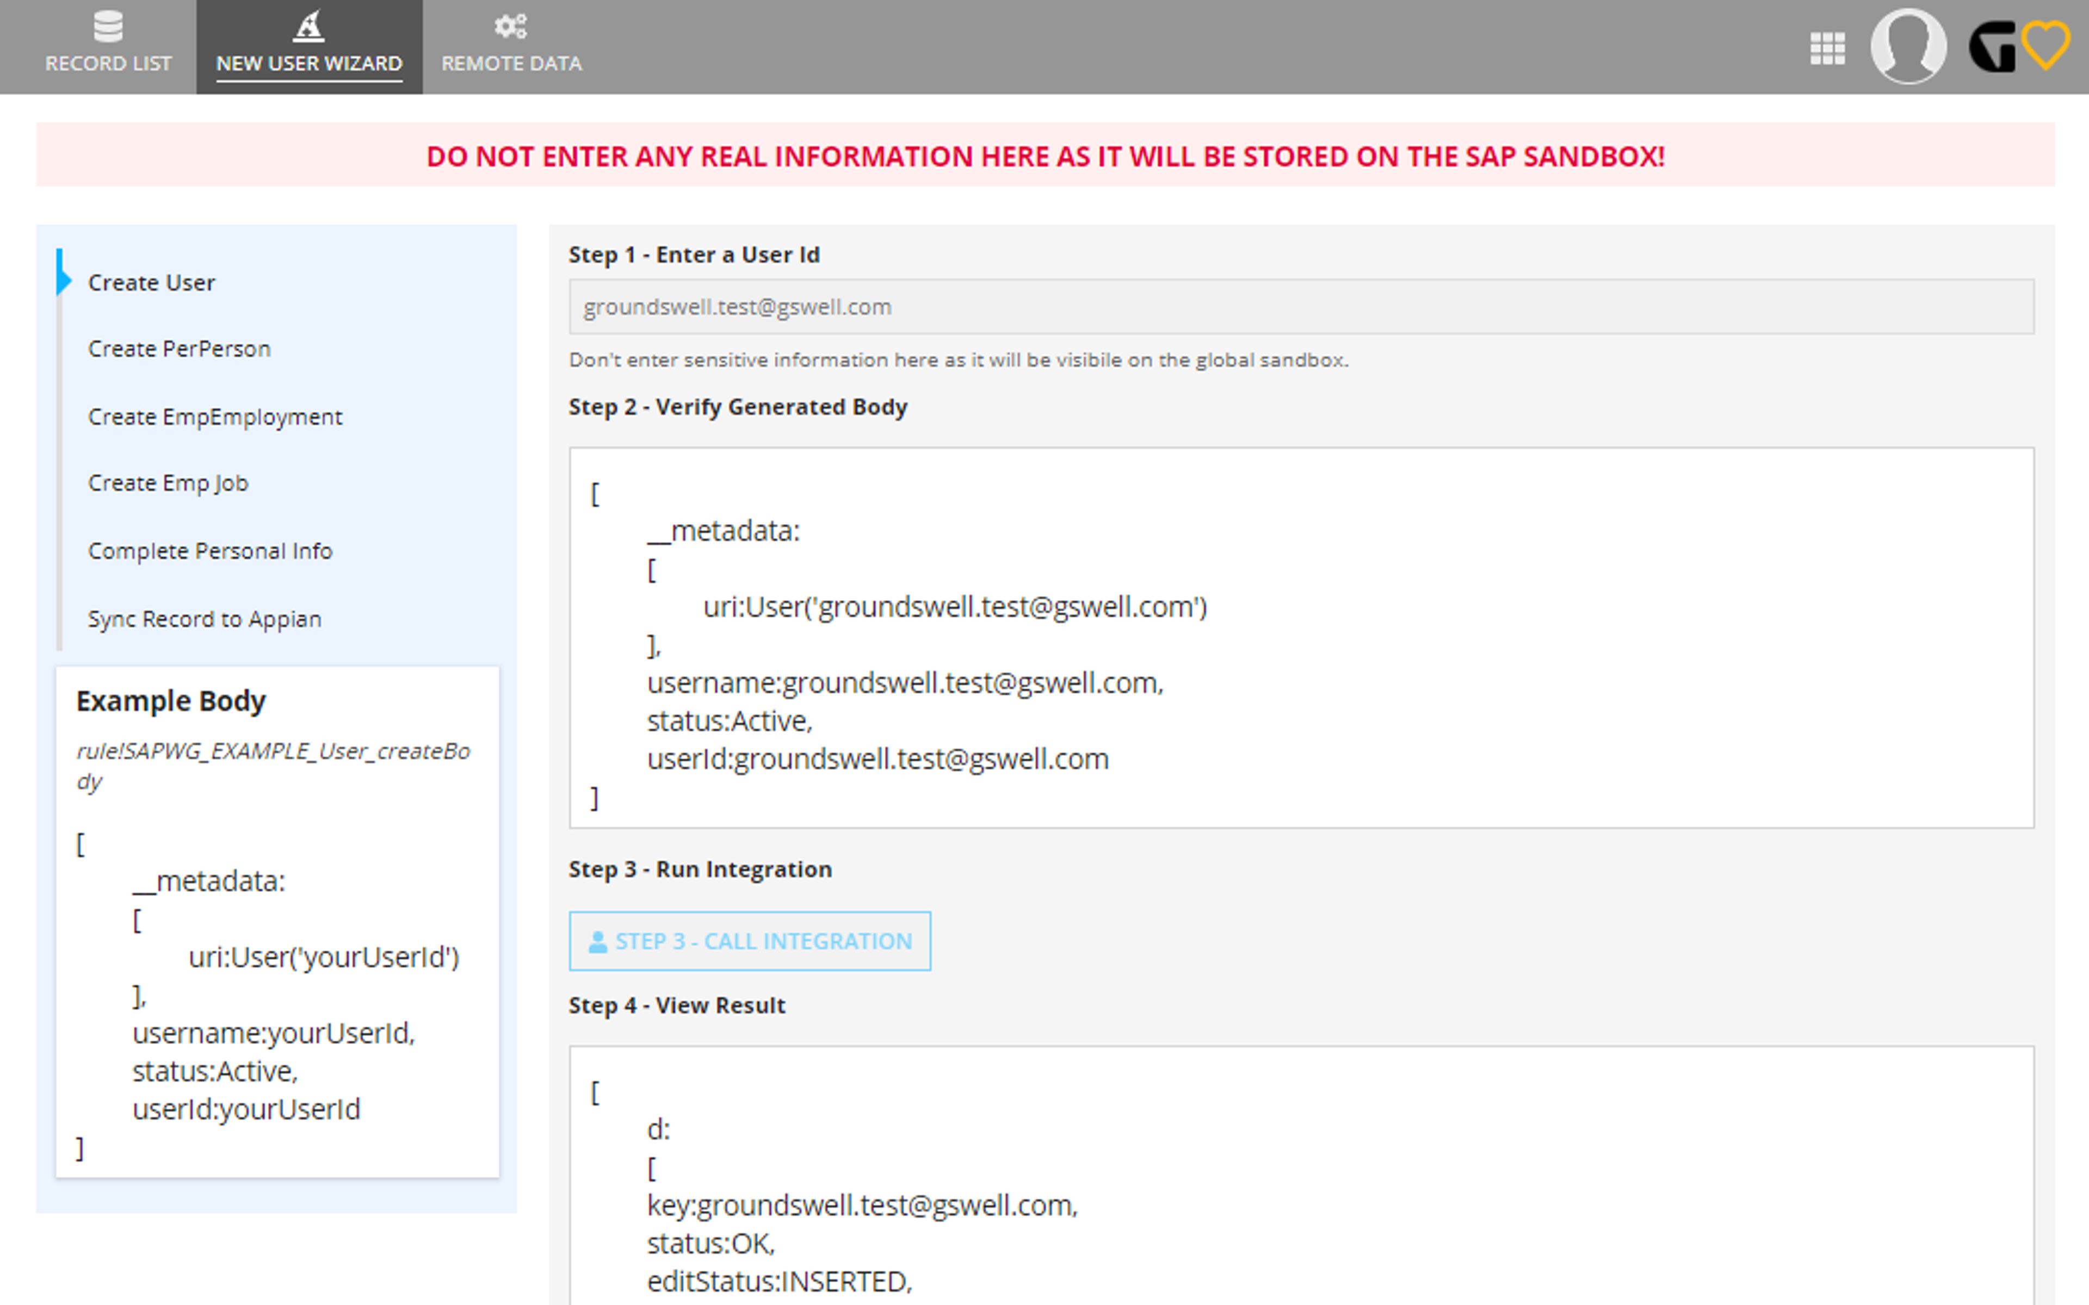Viewport: 2089px width, 1305px height.
Task: Open the Record List tab
Action: (x=108, y=47)
